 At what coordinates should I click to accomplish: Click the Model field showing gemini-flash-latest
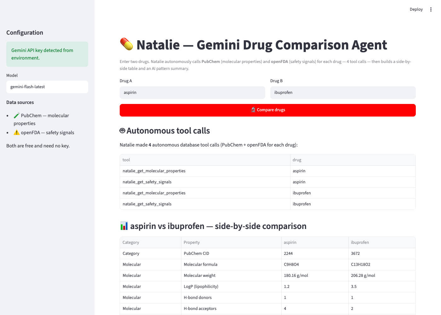(x=47, y=87)
